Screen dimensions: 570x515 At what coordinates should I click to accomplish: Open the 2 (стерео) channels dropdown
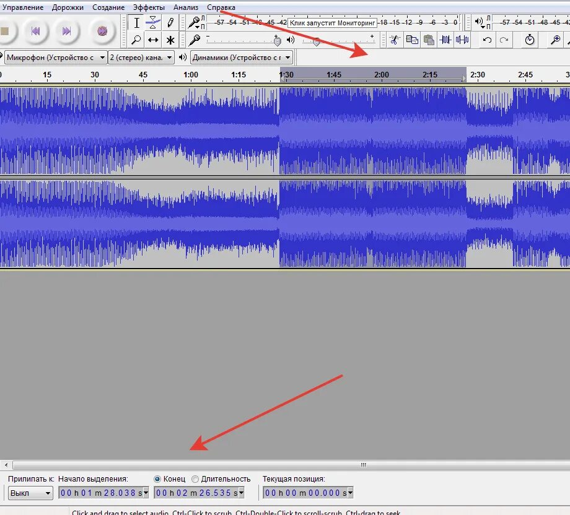pos(141,58)
